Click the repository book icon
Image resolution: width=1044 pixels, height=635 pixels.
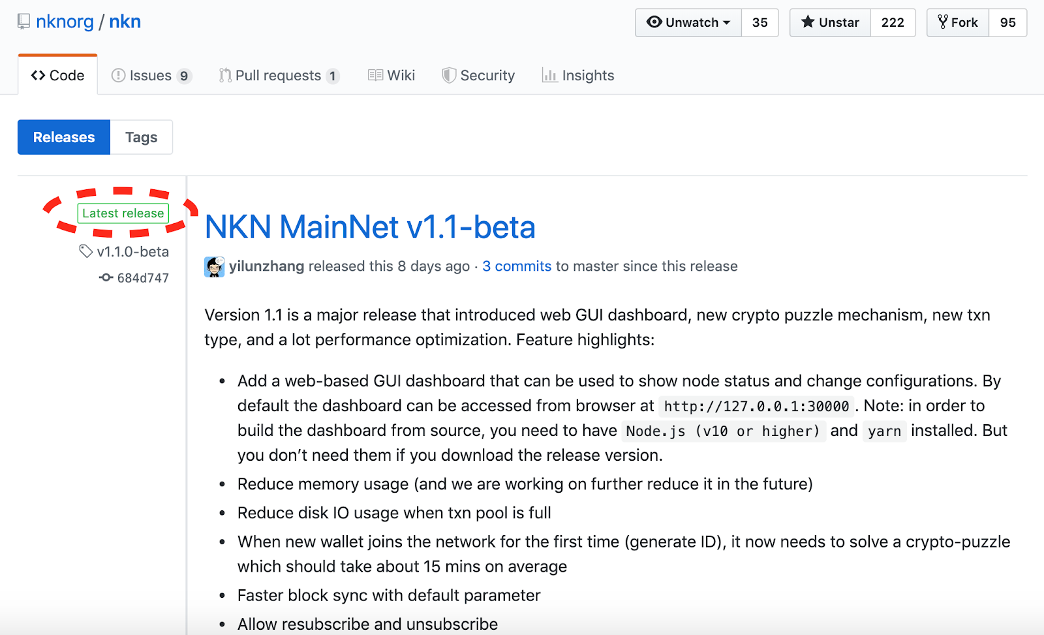(23, 22)
